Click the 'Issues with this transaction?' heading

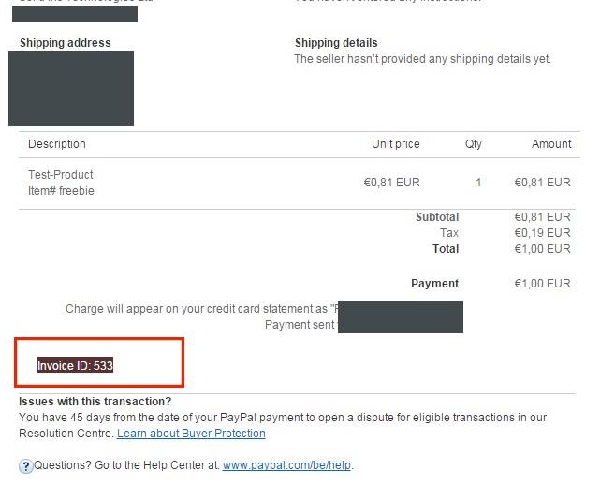click(95, 402)
